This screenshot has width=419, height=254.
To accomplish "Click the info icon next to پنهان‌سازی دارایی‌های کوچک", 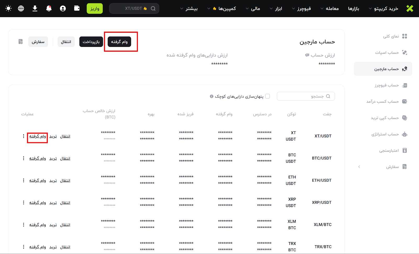I will [212, 96].
